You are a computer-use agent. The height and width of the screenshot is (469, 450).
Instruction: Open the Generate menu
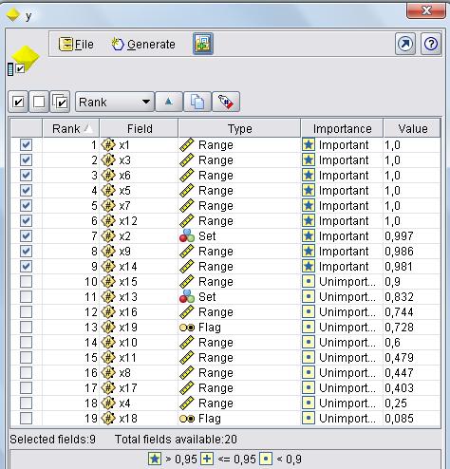[143, 44]
